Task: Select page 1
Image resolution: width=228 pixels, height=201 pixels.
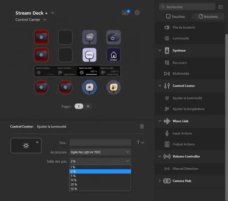Action: click(79, 106)
